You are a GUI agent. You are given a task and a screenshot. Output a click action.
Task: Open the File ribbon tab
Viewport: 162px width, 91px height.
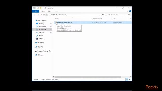(36, 11)
